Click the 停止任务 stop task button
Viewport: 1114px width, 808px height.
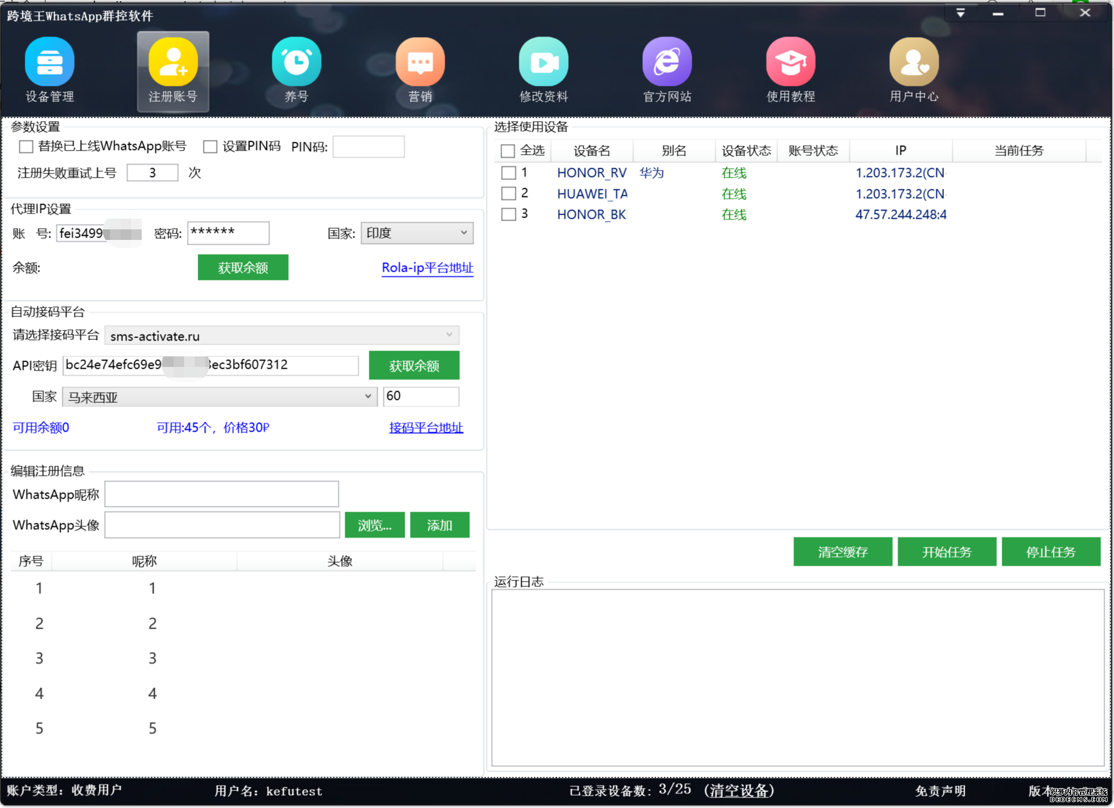pos(1051,552)
